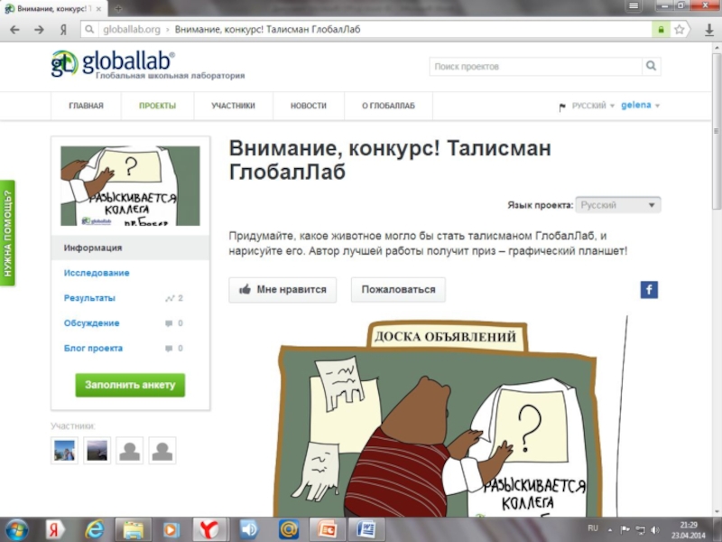Launch Internet Explorer from the taskbar
This screenshot has height=542, width=722.
click(x=94, y=530)
